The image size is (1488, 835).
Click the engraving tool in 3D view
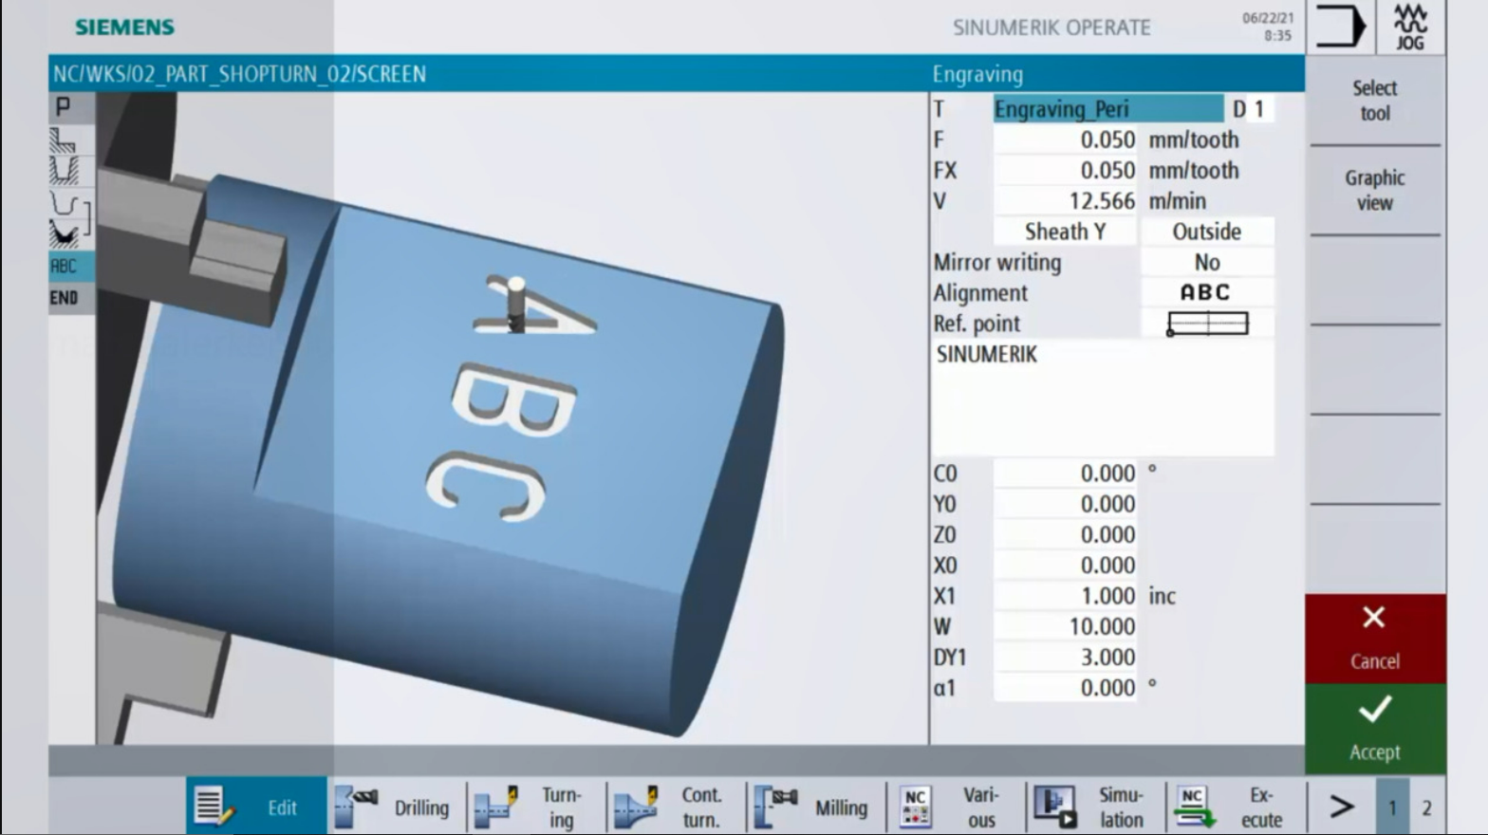click(515, 304)
